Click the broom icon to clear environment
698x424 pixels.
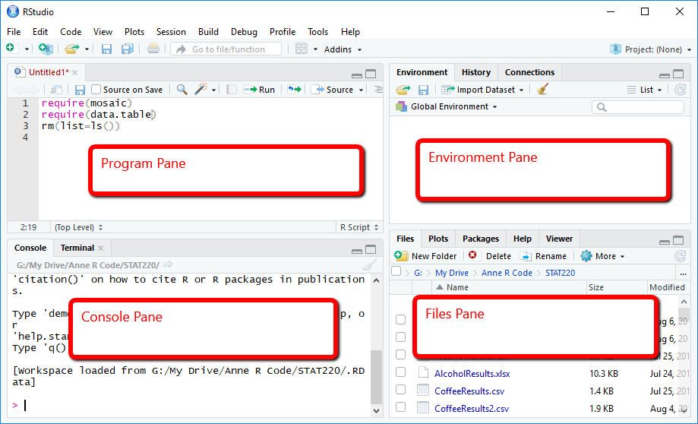pyautogui.click(x=542, y=90)
